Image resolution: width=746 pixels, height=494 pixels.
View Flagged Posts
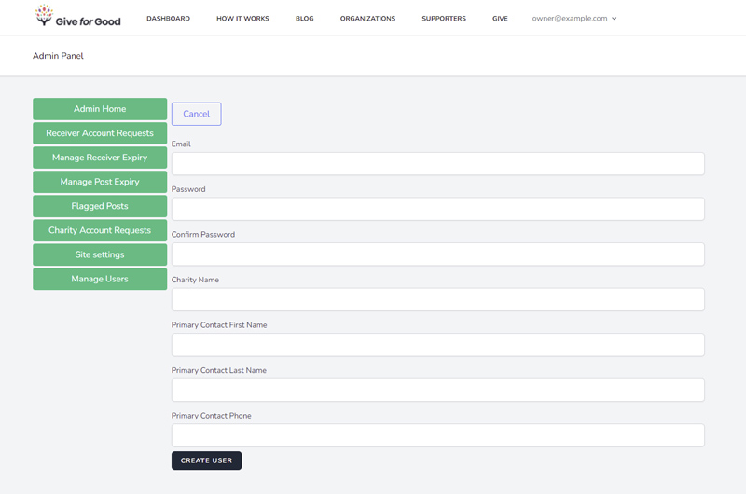[100, 206]
